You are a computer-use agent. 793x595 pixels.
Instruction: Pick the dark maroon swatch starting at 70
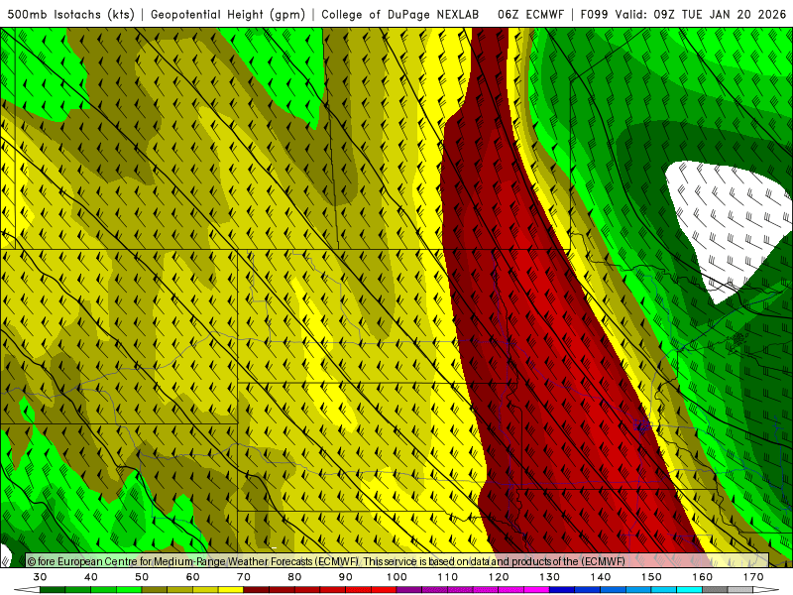(x=257, y=590)
